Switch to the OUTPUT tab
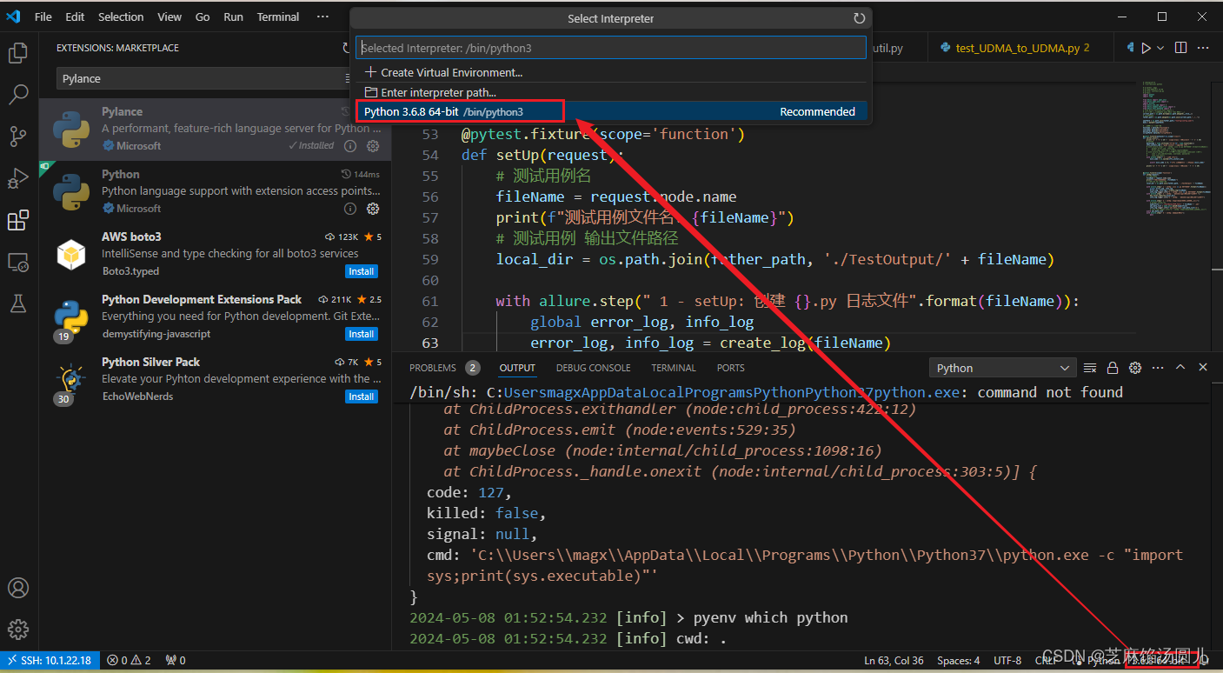This screenshot has width=1223, height=673. click(517, 368)
